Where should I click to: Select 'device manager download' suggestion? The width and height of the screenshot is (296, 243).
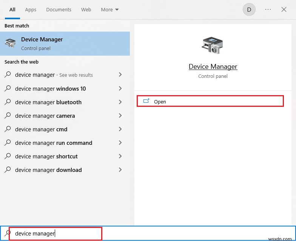coord(65,170)
